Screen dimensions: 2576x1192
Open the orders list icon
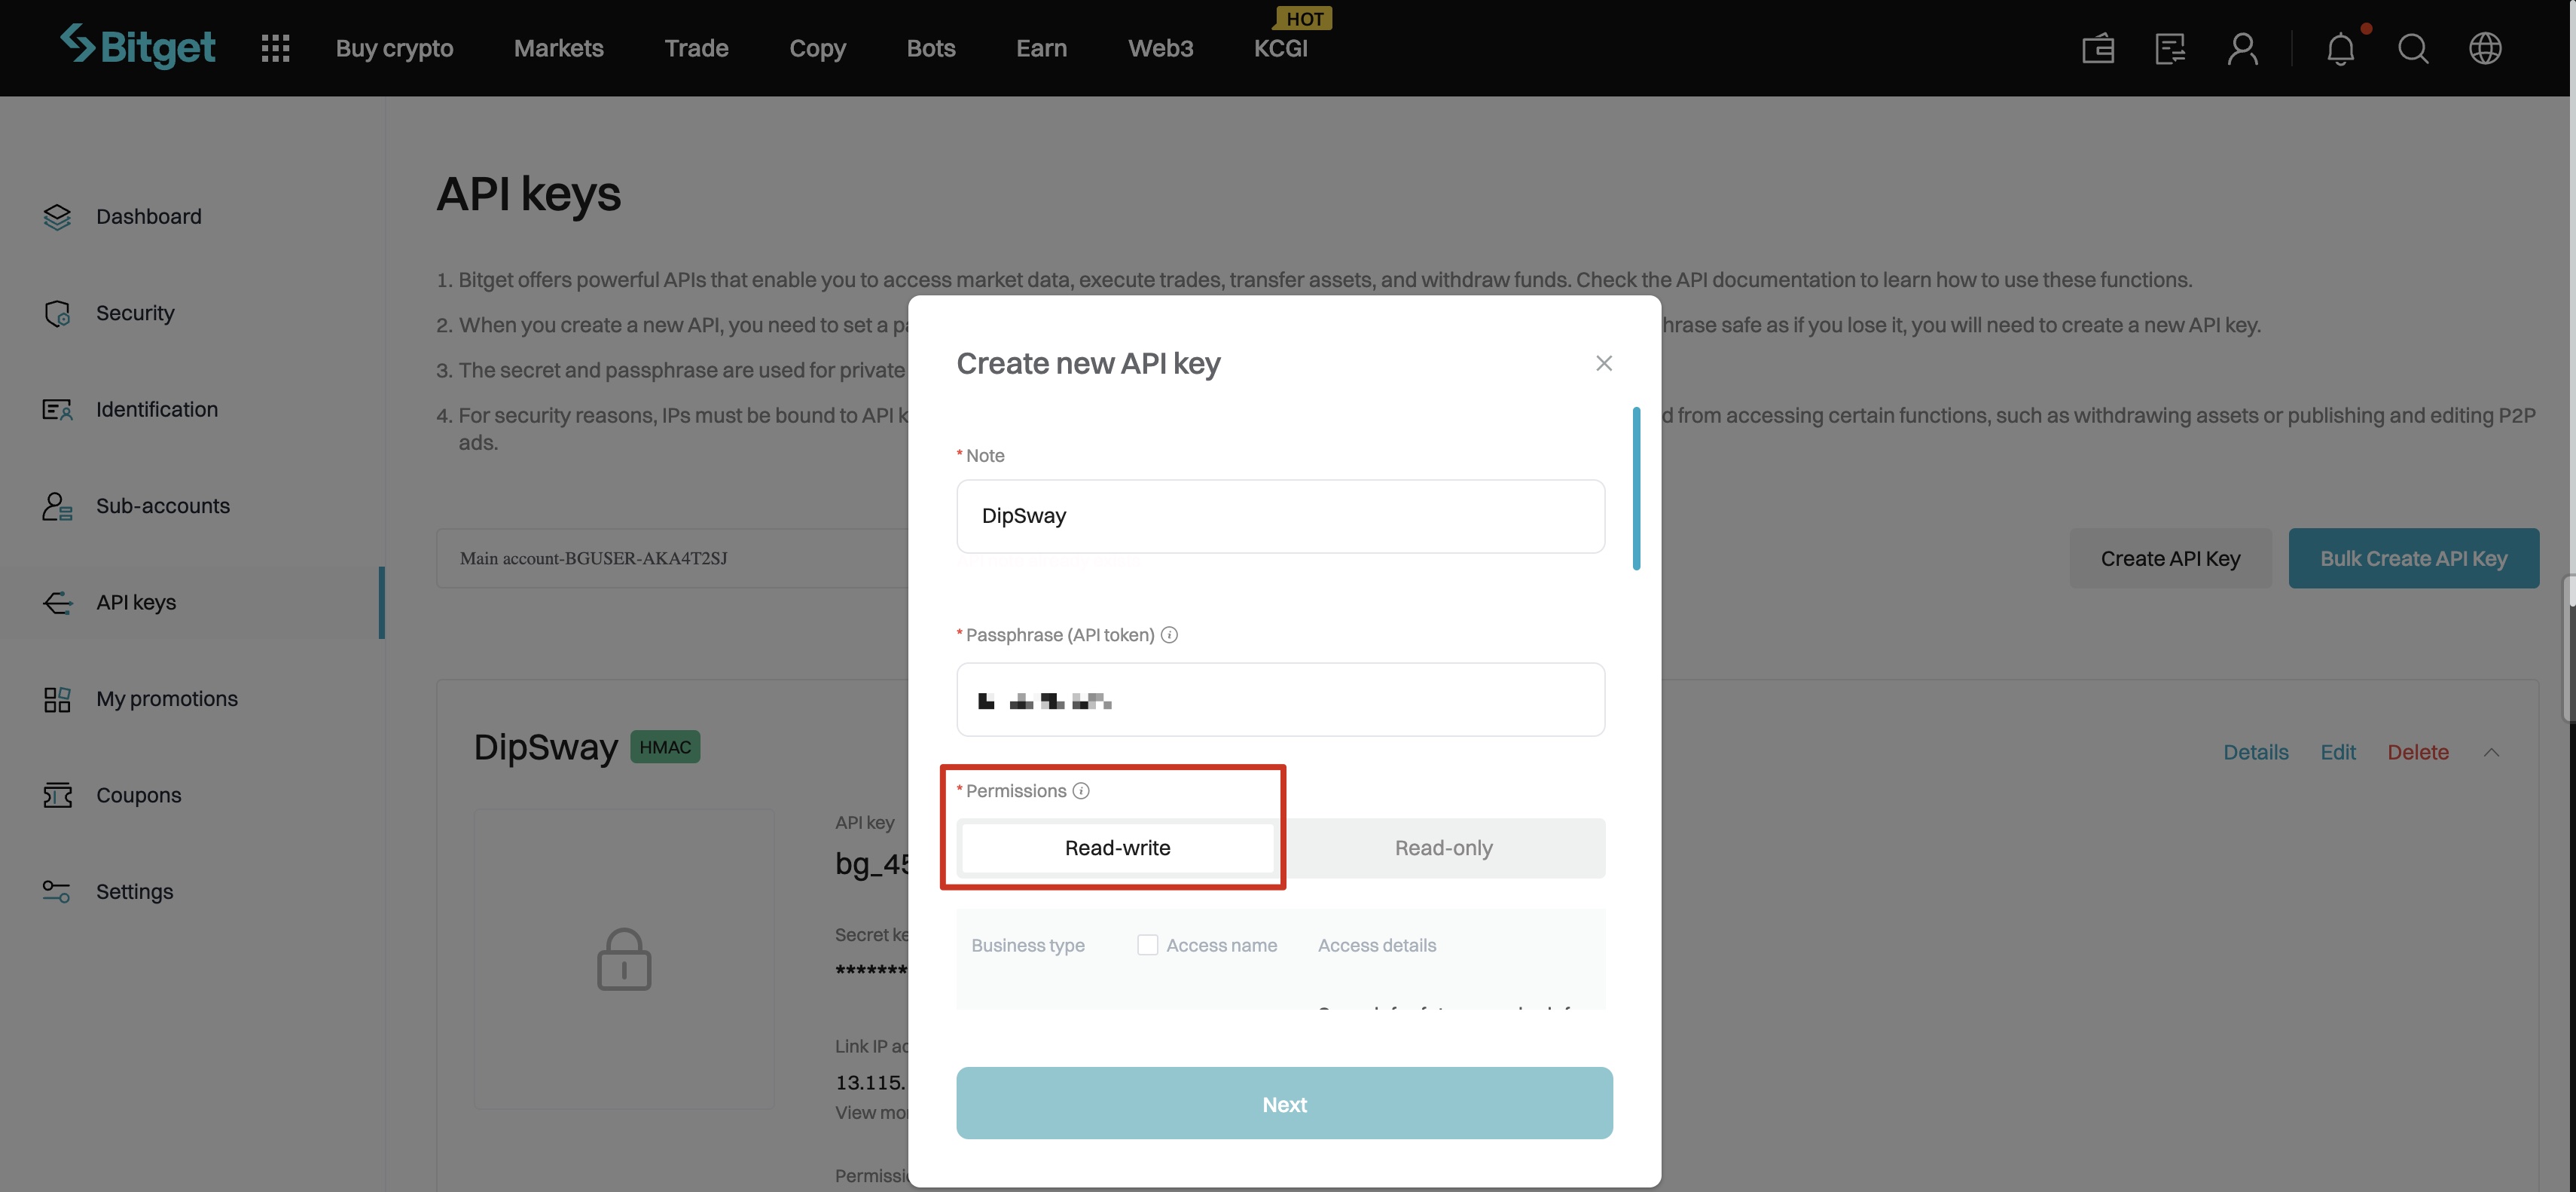click(2169, 48)
